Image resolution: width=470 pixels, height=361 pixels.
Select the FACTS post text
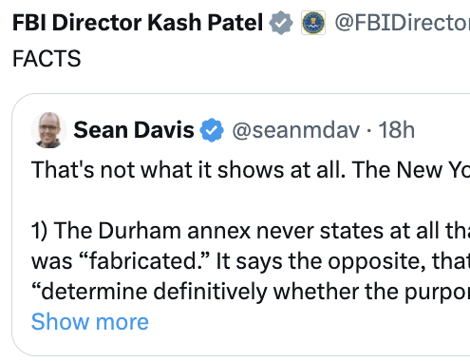tap(47, 59)
